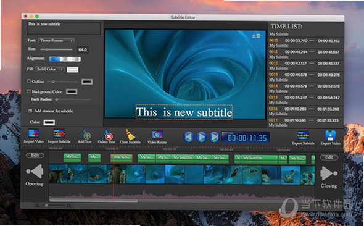Enable the Background Color checkbox
This screenshot has width=364, height=226.
click(x=29, y=91)
